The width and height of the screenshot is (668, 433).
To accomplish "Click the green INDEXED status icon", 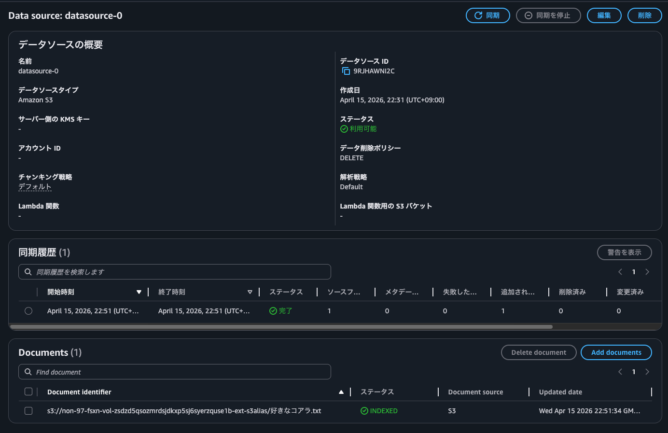I will coord(364,411).
